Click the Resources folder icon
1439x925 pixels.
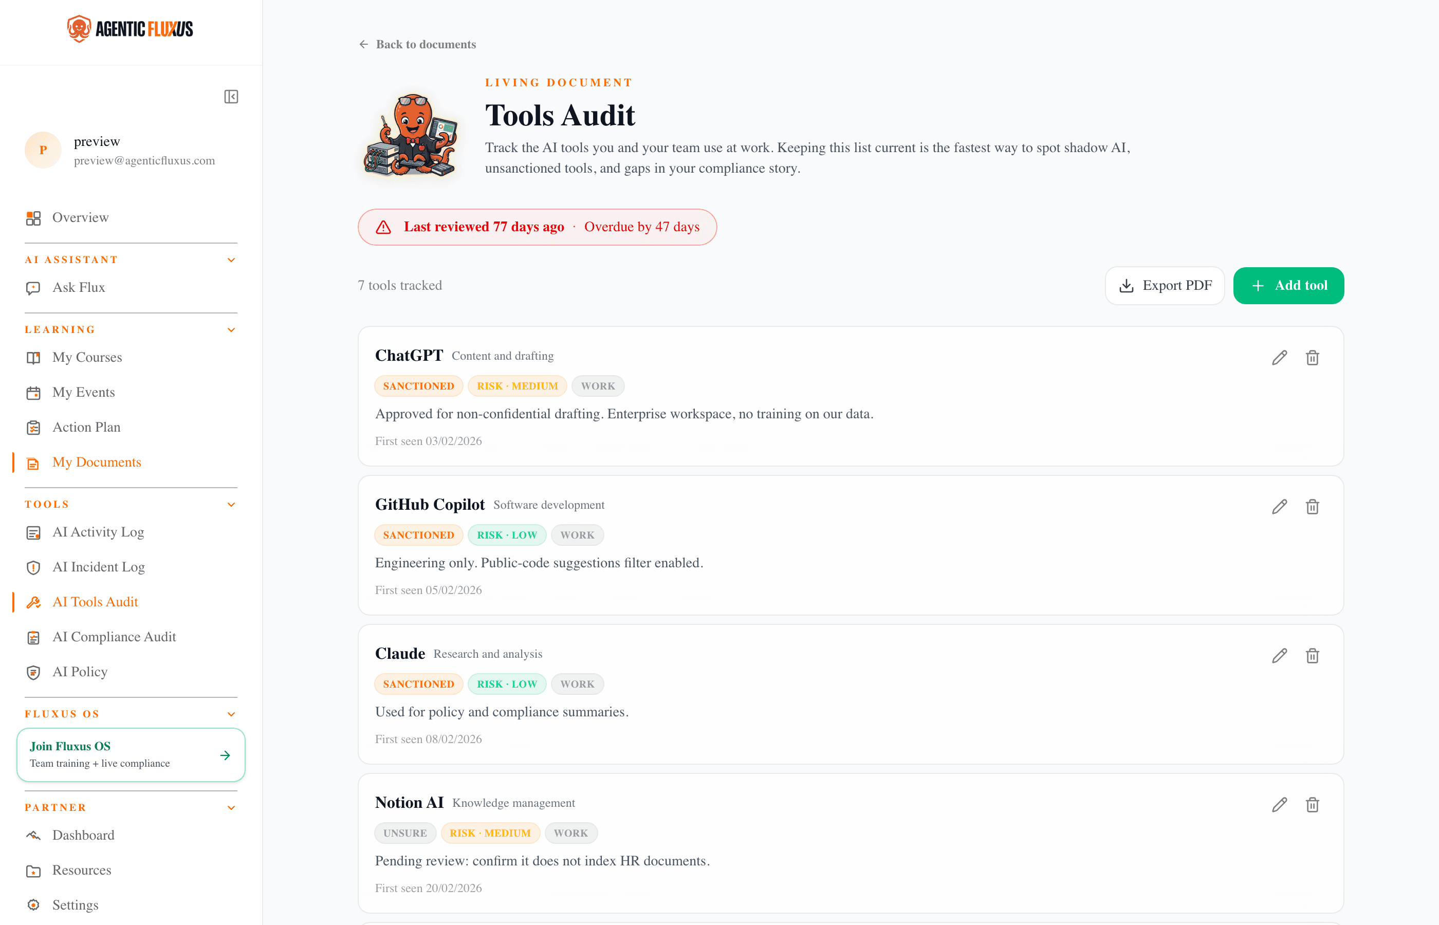[33, 871]
